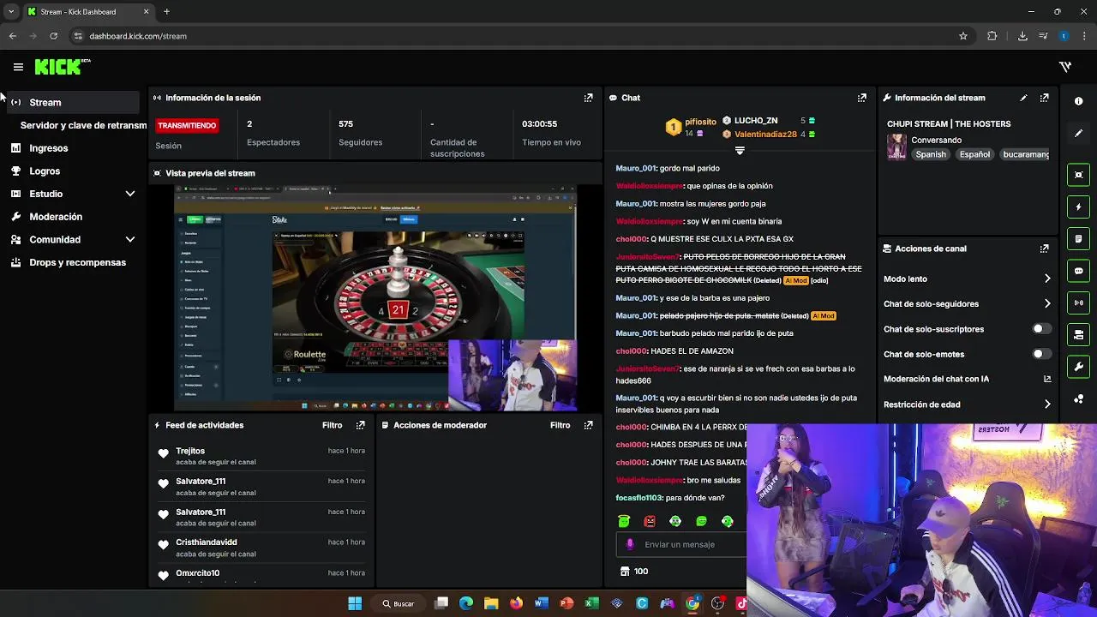Pop out the Chat panel
This screenshot has width=1097, height=617.
tap(861, 98)
